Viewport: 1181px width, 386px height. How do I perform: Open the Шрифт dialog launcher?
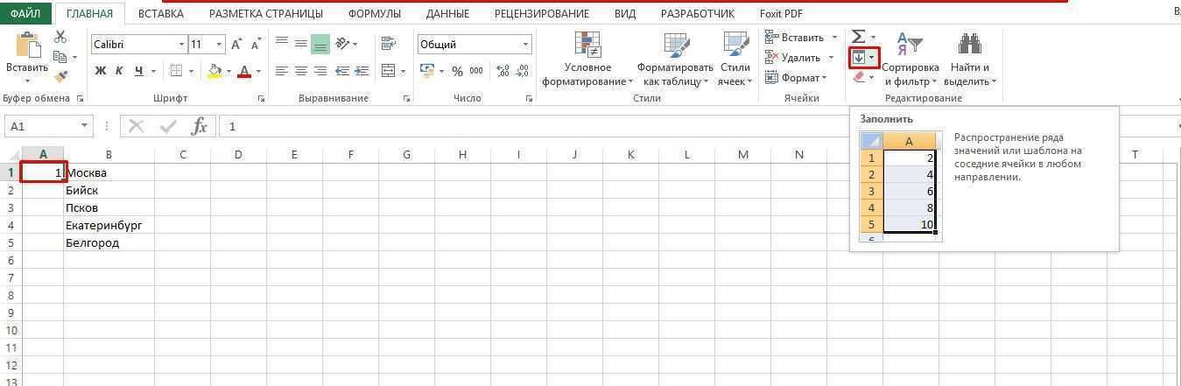(261, 100)
